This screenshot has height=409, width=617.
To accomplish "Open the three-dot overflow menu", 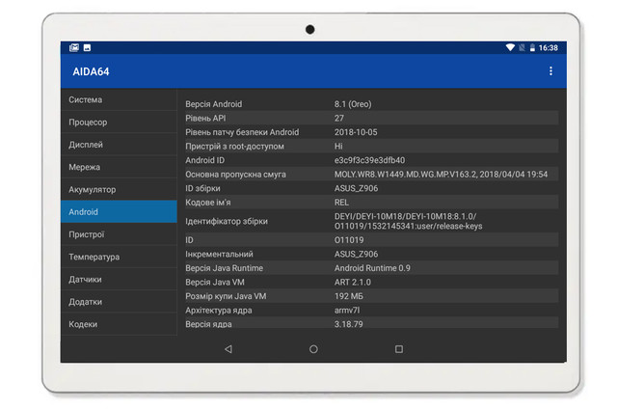I will pos(550,71).
